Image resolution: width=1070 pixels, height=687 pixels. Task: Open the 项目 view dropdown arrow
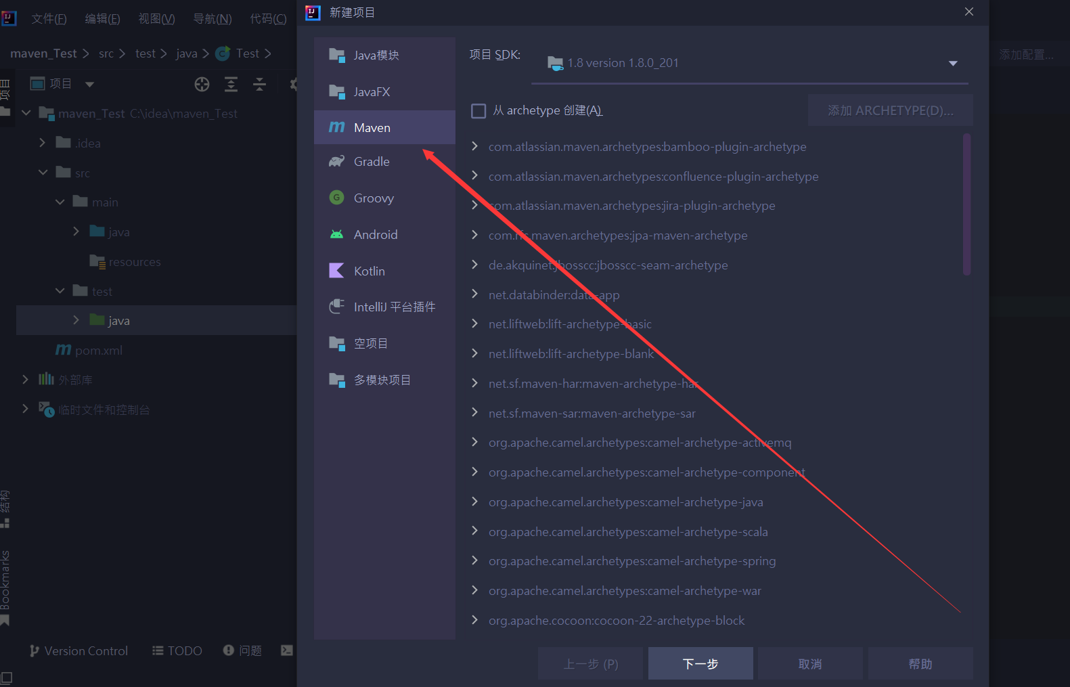click(x=89, y=85)
